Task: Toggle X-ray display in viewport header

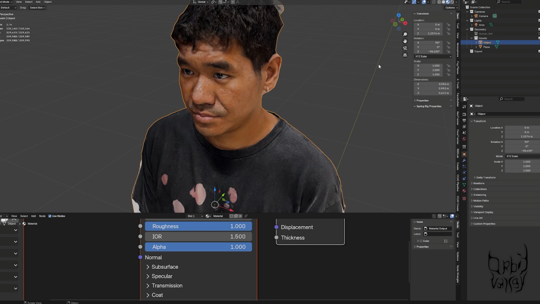Action: (x=434, y=2)
